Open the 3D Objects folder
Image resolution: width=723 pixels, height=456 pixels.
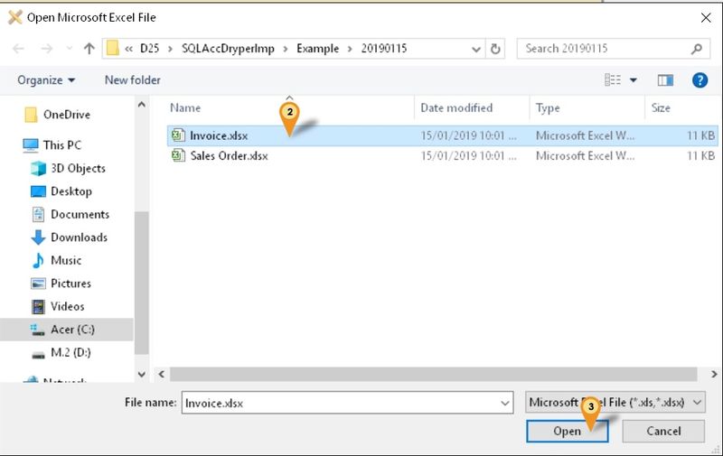click(77, 168)
